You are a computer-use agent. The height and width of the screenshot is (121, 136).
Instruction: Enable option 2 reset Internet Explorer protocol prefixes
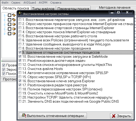pos(20,24)
